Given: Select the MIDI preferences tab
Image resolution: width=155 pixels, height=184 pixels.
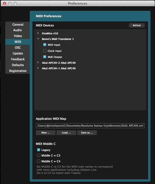Looking at the screenshot, I should pos(18,42).
